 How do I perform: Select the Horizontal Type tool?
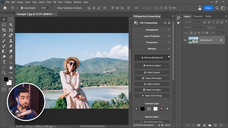point(4,62)
